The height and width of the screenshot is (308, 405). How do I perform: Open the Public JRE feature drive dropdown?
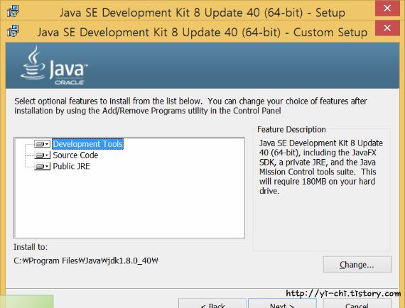coord(43,166)
